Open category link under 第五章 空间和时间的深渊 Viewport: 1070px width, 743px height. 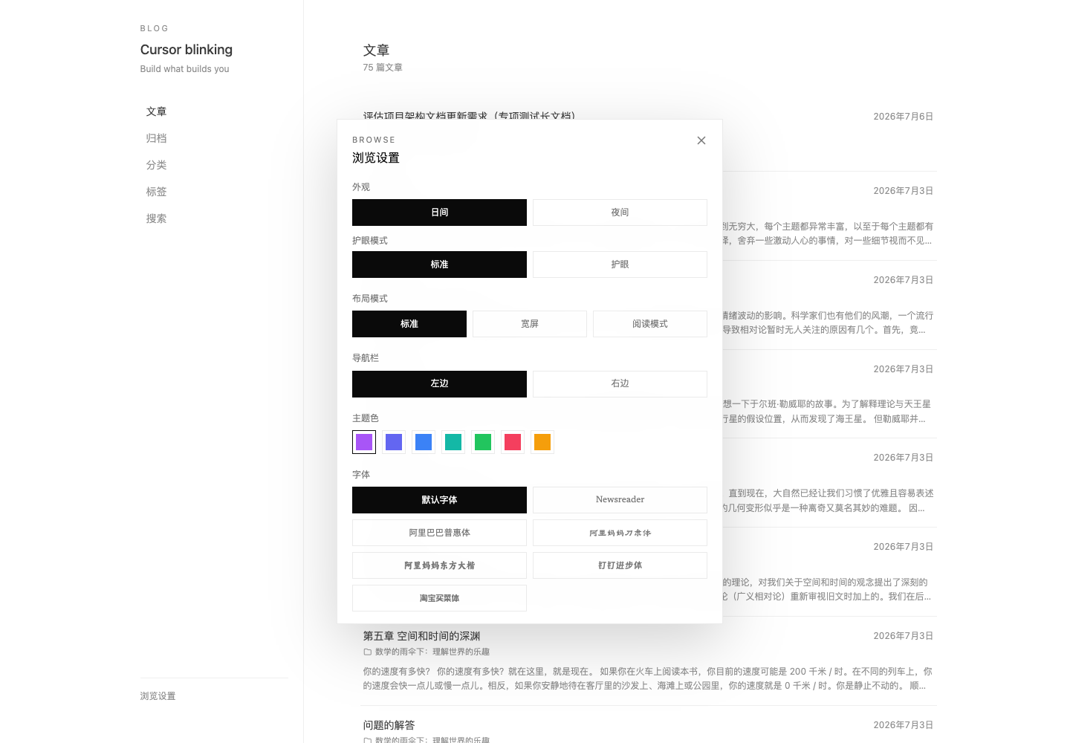(x=432, y=652)
